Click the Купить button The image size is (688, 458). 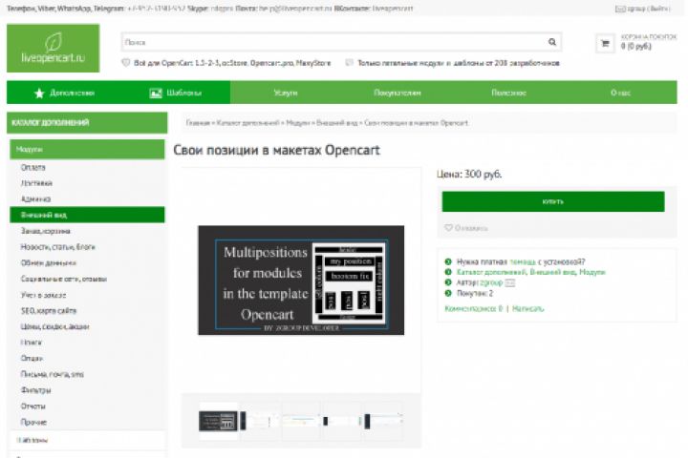(553, 201)
